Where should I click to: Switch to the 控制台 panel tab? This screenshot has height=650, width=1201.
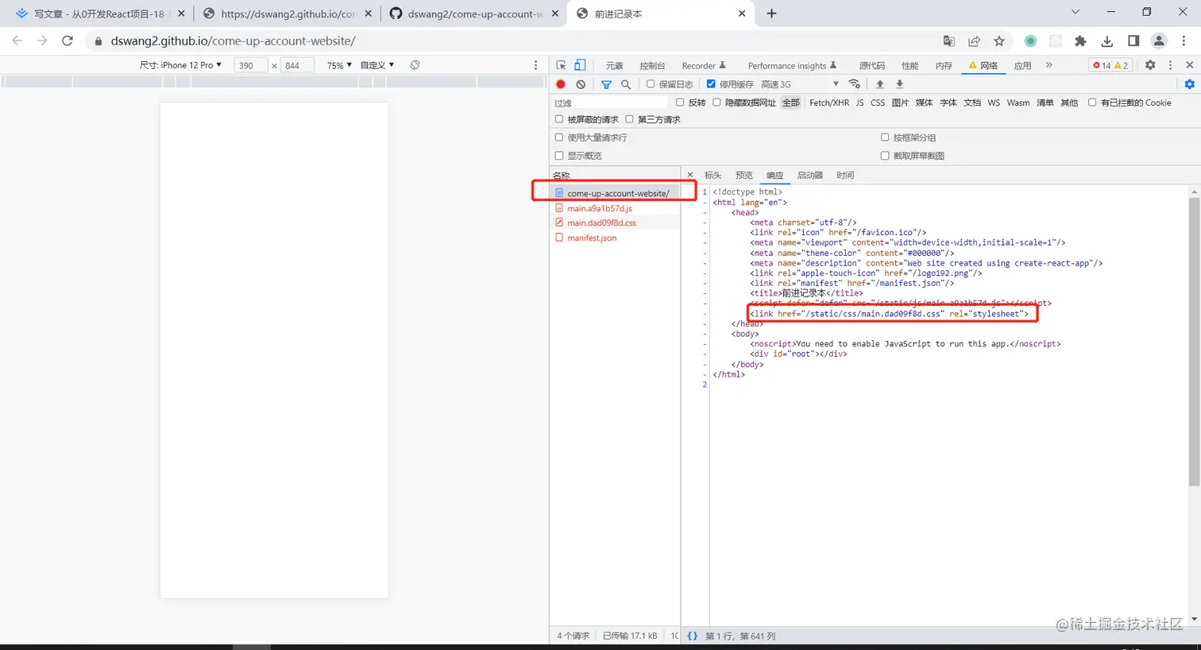pyautogui.click(x=652, y=66)
